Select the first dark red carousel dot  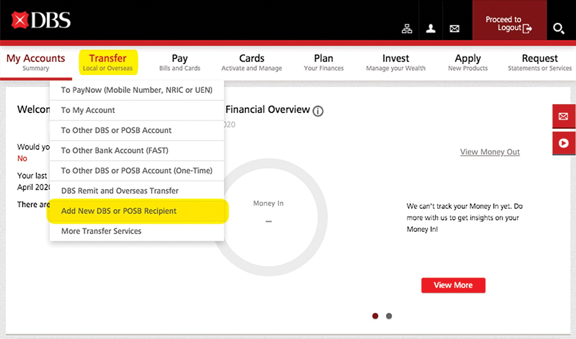(375, 316)
